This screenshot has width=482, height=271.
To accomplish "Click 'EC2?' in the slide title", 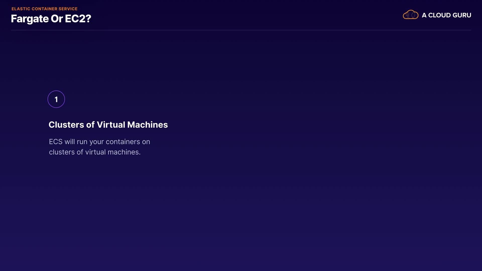I will click(x=78, y=19).
